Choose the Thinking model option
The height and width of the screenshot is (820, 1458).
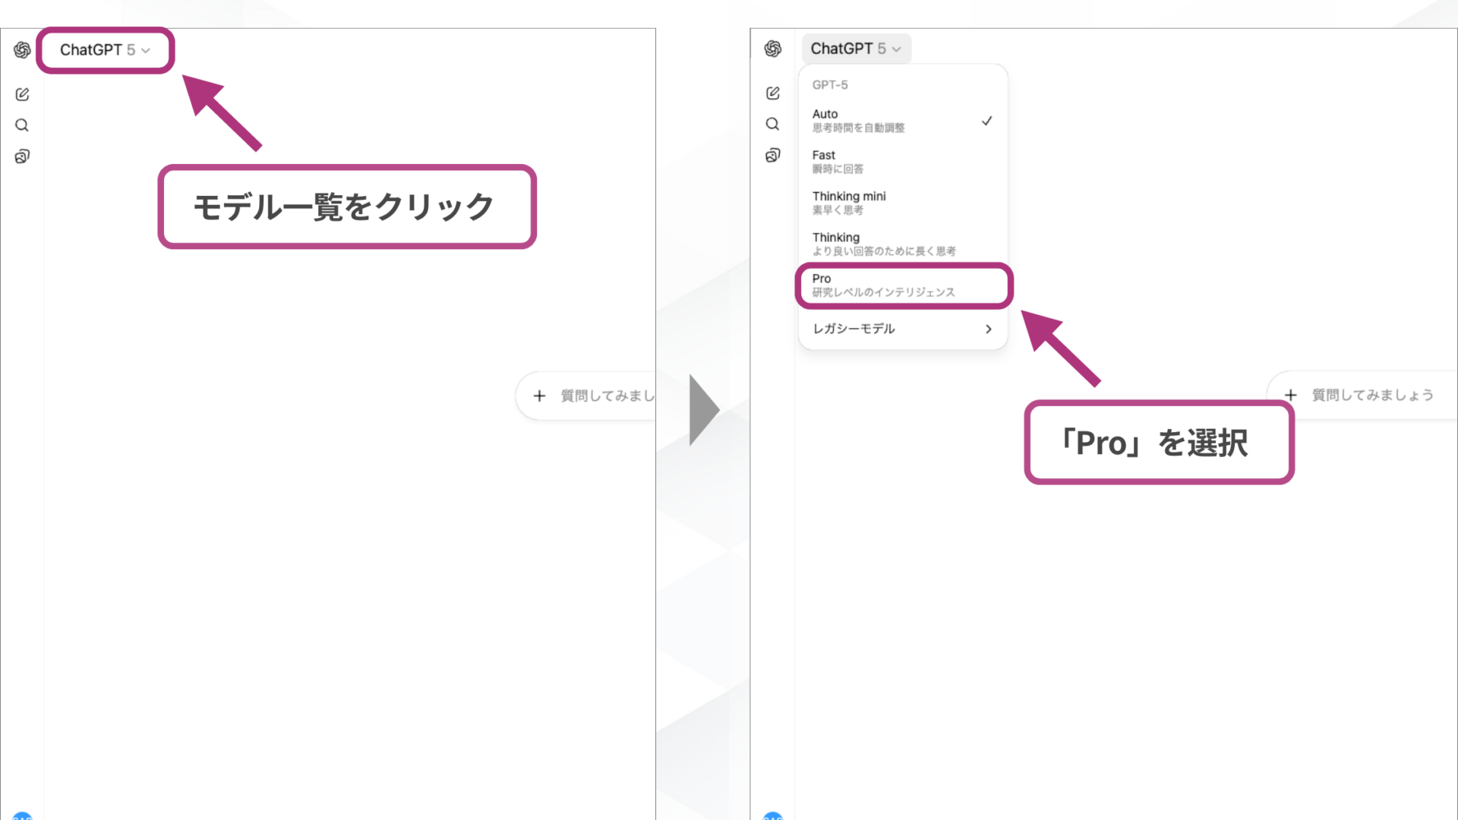[903, 244]
